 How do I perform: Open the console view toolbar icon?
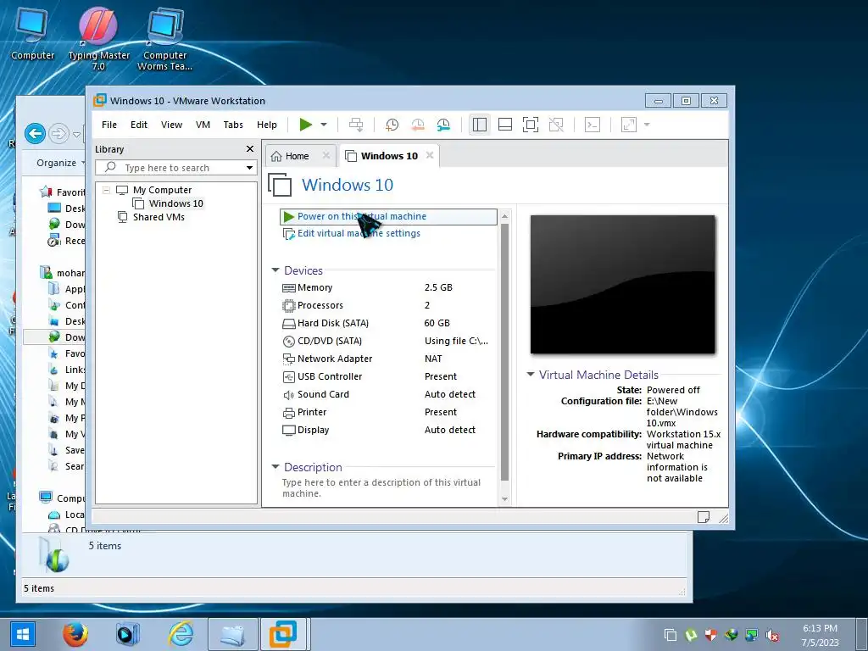(x=593, y=125)
